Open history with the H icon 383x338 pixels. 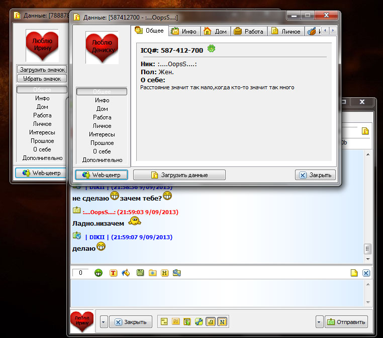(165, 273)
